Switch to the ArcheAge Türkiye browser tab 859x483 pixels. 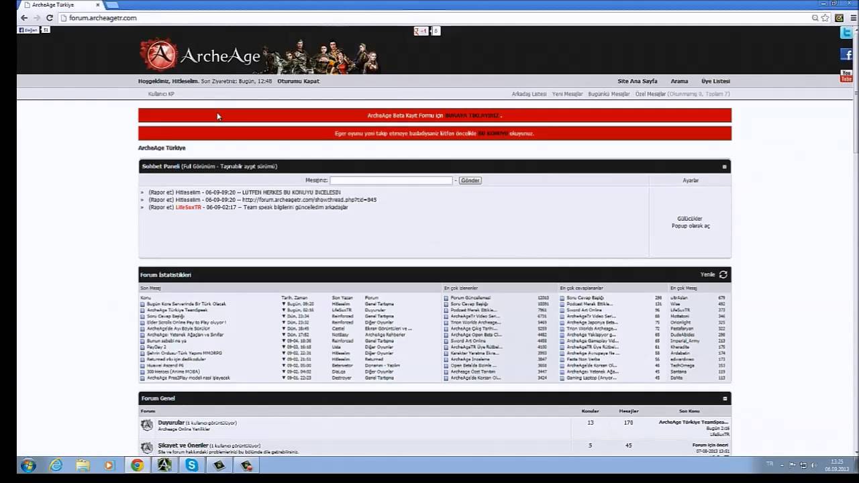(60, 5)
